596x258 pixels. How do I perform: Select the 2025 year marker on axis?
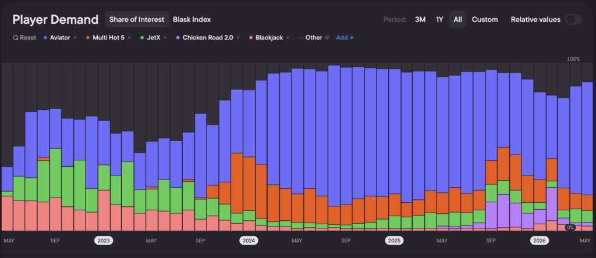point(394,241)
